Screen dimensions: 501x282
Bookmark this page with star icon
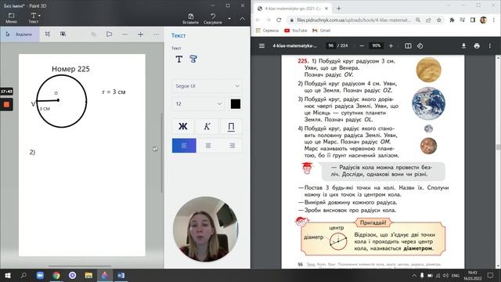click(439, 20)
